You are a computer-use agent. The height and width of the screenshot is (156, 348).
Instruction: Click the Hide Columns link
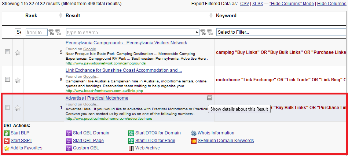[331, 4]
